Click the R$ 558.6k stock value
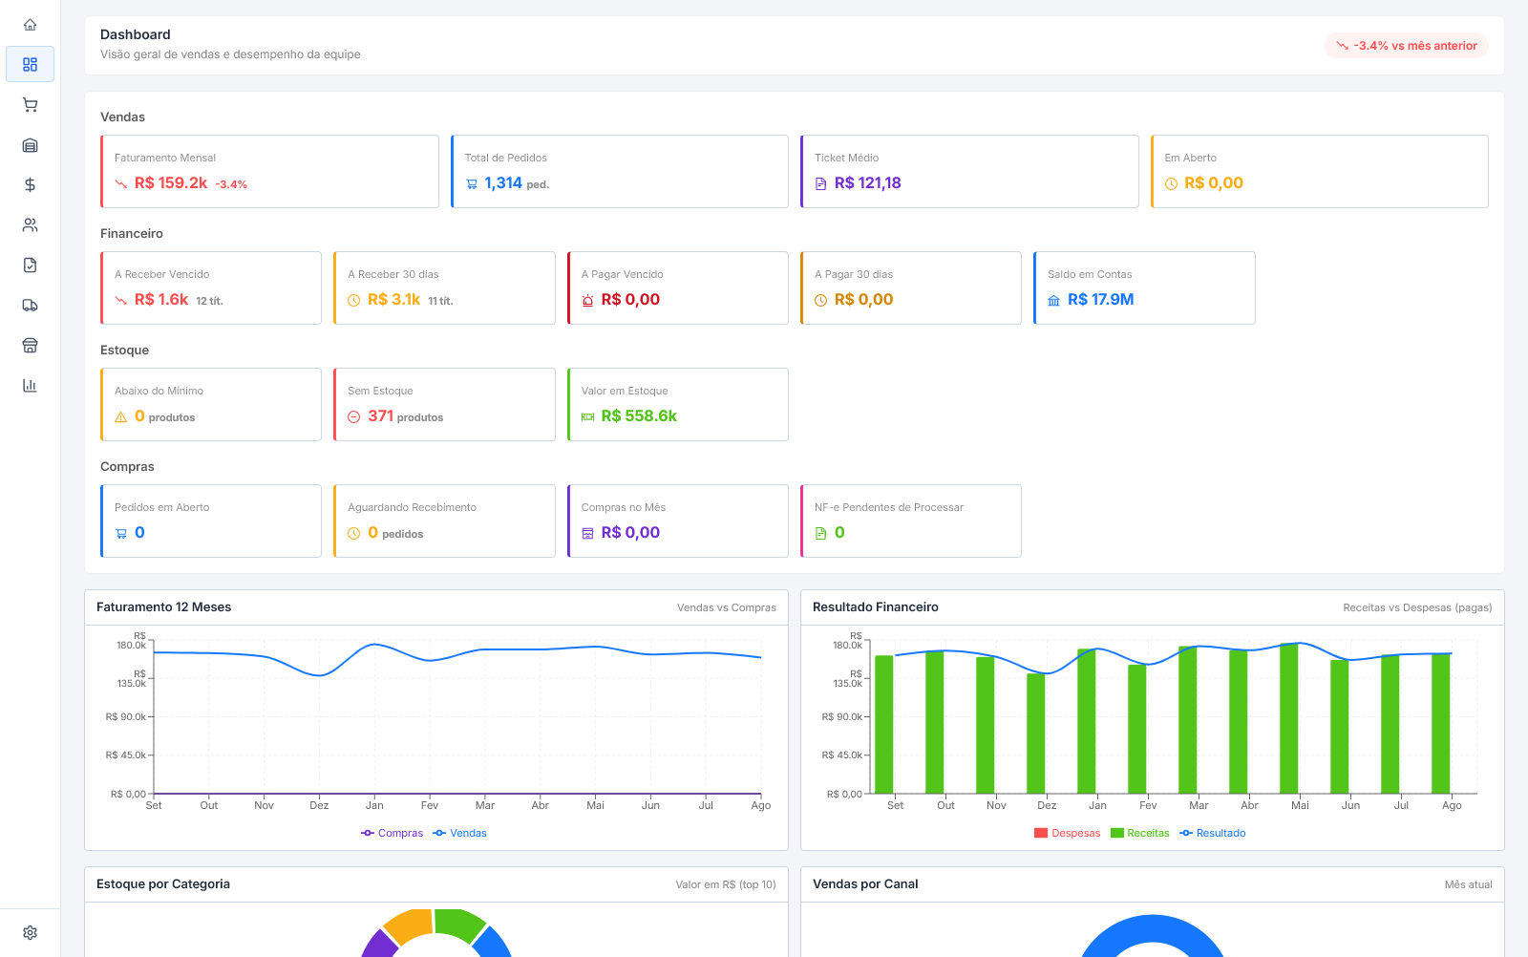The height and width of the screenshot is (957, 1528). 639,416
